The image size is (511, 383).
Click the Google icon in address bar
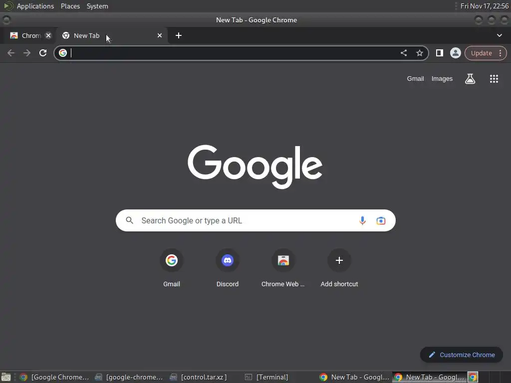point(63,53)
